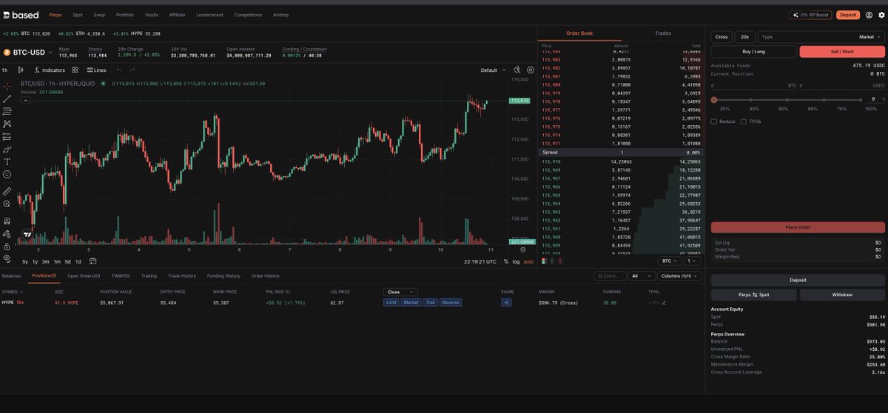Open the 20x leverage setting

click(x=744, y=36)
